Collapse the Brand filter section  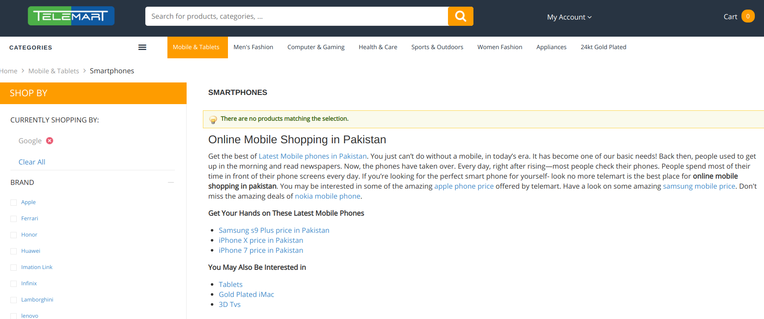(x=171, y=182)
